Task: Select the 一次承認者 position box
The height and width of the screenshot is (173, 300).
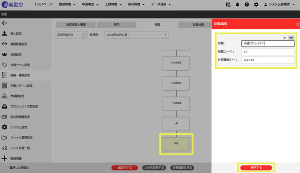Action: (x=176, y=104)
